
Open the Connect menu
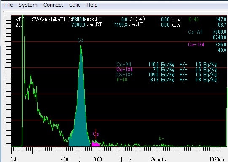pyautogui.click(x=53, y=5)
